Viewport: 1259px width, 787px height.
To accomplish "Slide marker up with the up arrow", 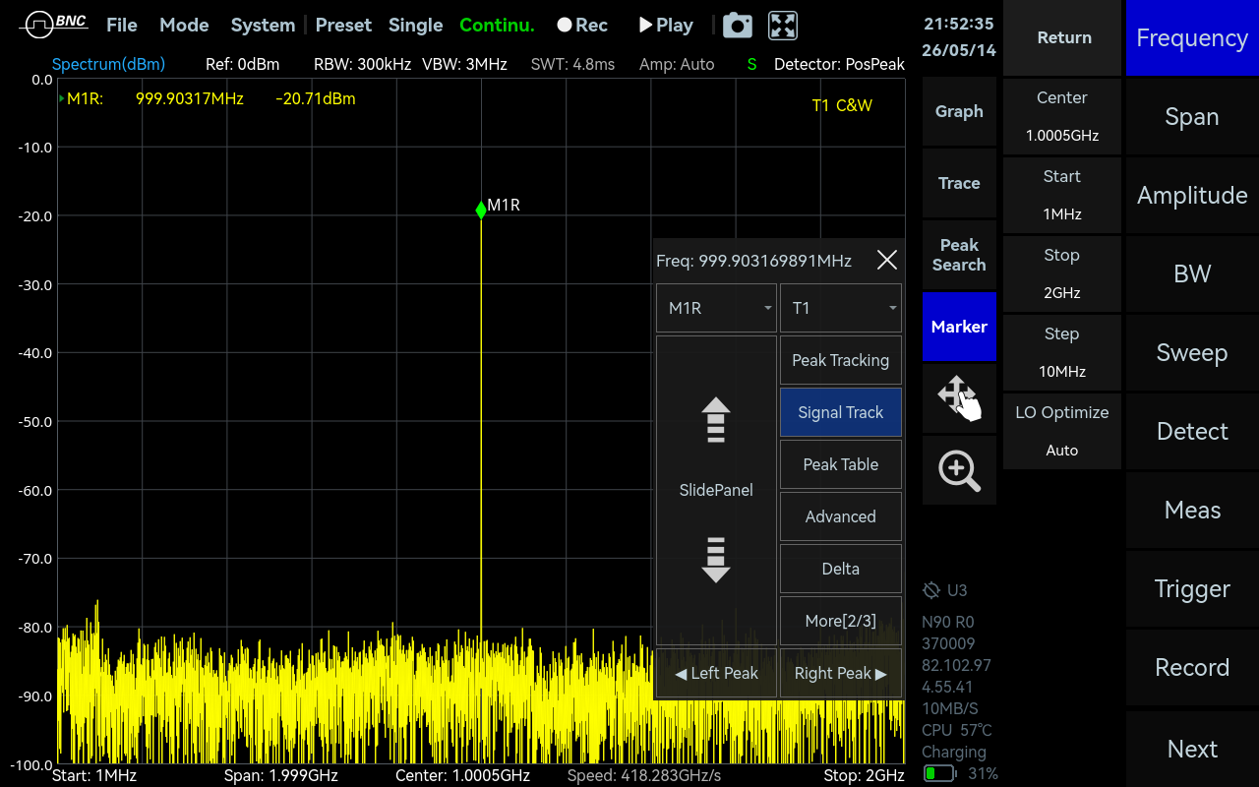I will coord(716,420).
